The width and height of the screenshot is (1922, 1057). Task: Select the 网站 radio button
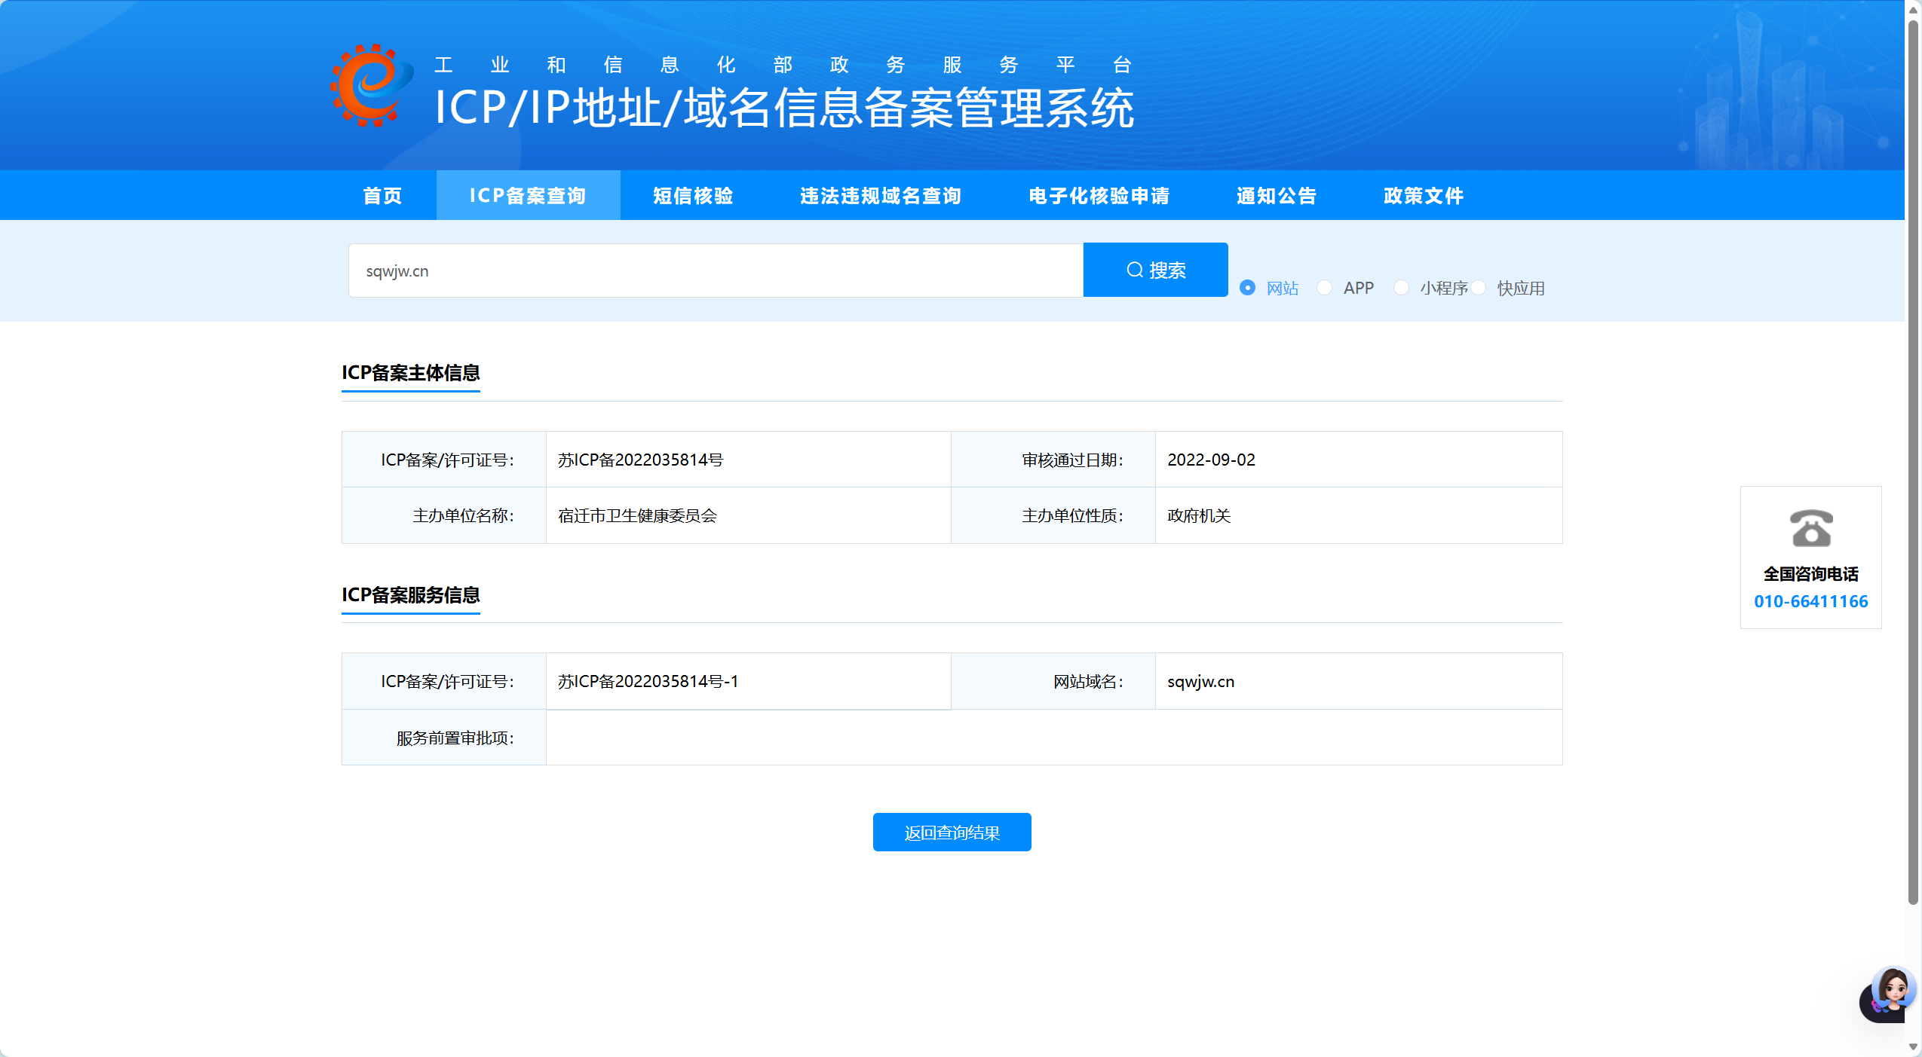pyautogui.click(x=1248, y=288)
